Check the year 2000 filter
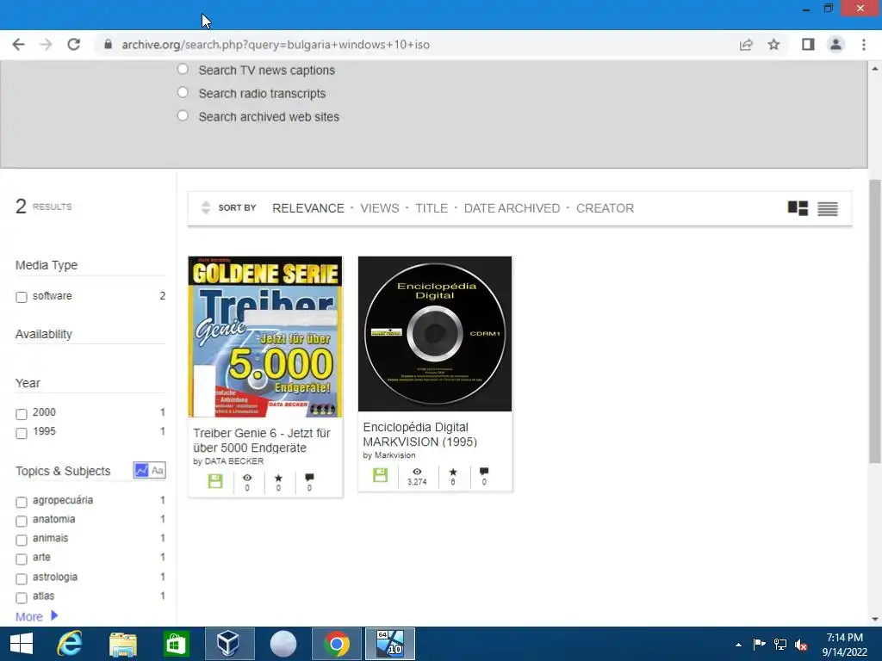This screenshot has height=661, width=882. (22, 414)
